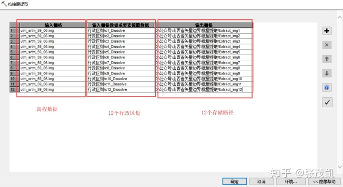Open help via the blue question mark icon
Viewport: 343px width, 187px height.
[x=327, y=87]
